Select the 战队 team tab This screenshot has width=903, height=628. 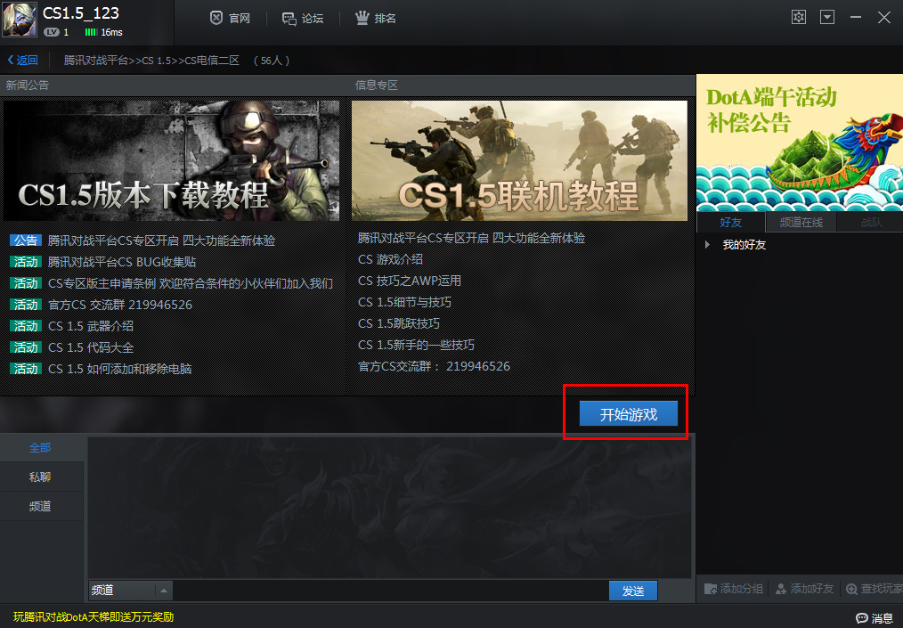[x=870, y=222]
